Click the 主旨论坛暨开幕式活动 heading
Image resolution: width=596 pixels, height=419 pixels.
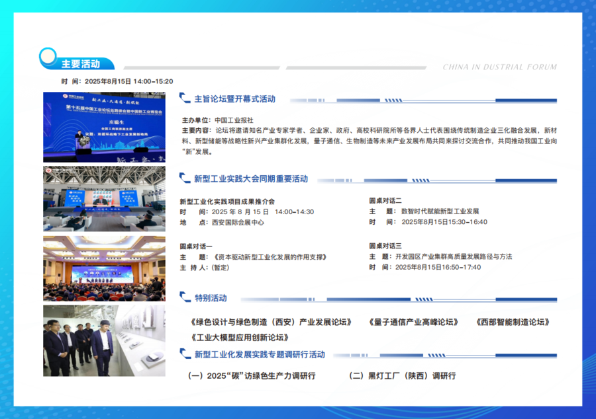pos(235,99)
